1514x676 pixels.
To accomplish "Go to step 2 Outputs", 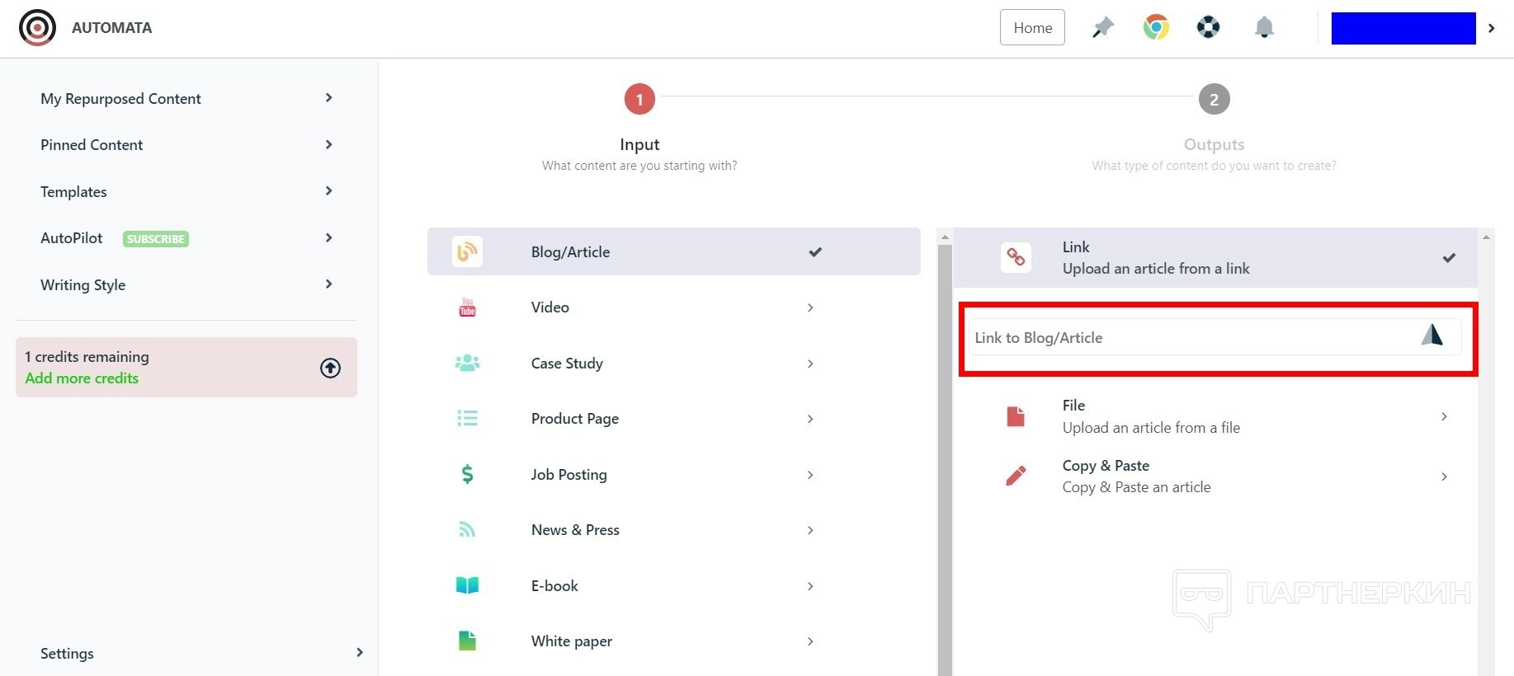I will (x=1214, y=100).
